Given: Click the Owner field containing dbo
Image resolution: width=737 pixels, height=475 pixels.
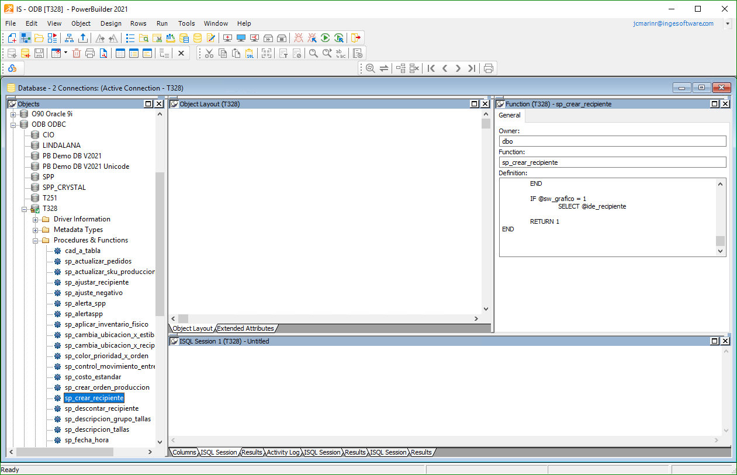Looking at the screenshot, I should coord(612,141).
